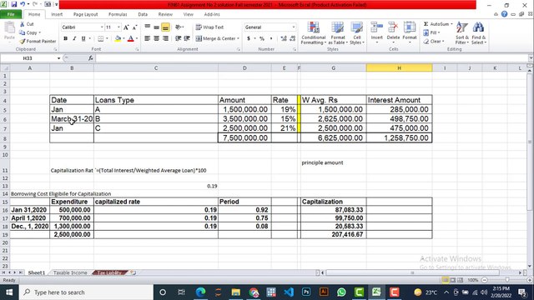Open the File tab
Image resolution: width=534 pixels, height=300 pixels.
click(x=11, y=14)
